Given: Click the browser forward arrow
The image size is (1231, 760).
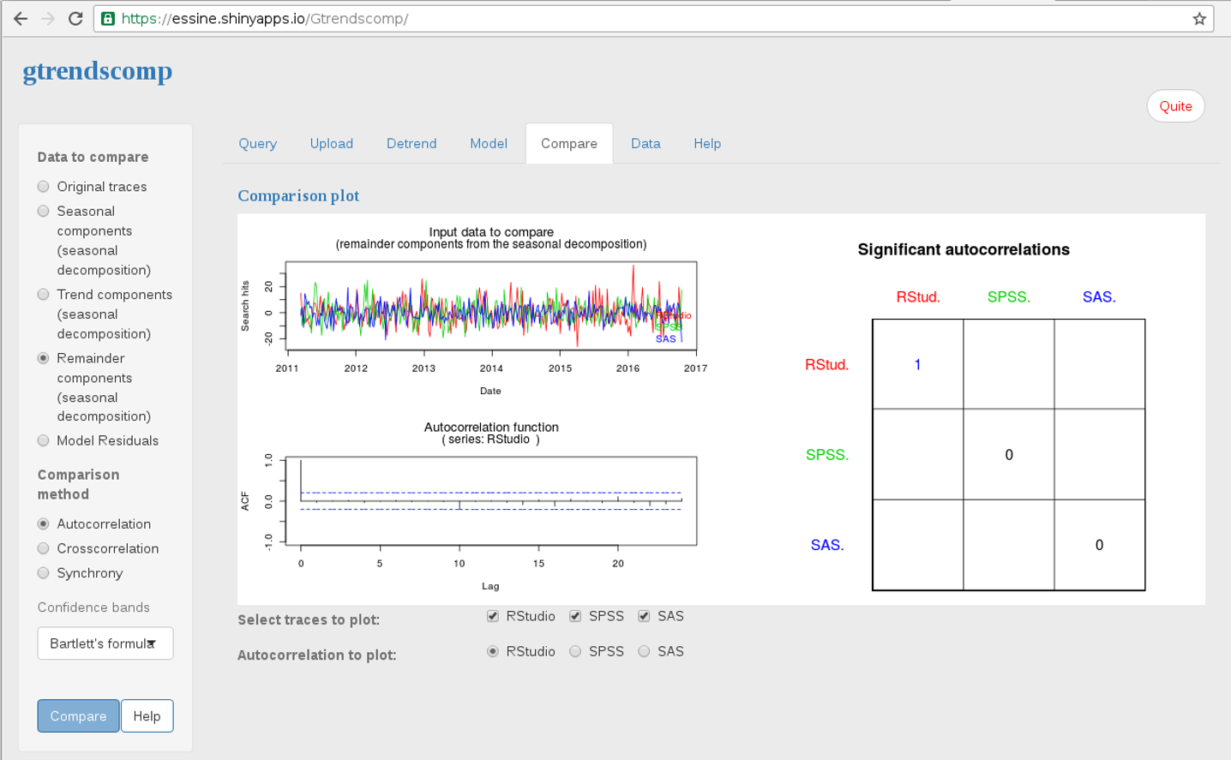Looking at the screenshot, I should (x=48, y=19).
